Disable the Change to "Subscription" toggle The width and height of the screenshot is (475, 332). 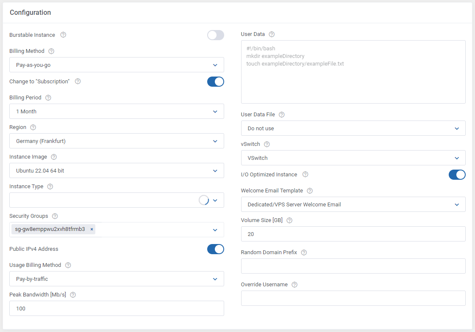click(215, 82)
